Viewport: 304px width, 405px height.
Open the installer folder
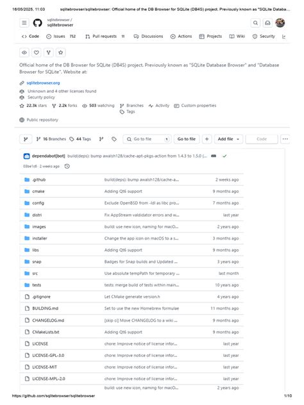40,238
